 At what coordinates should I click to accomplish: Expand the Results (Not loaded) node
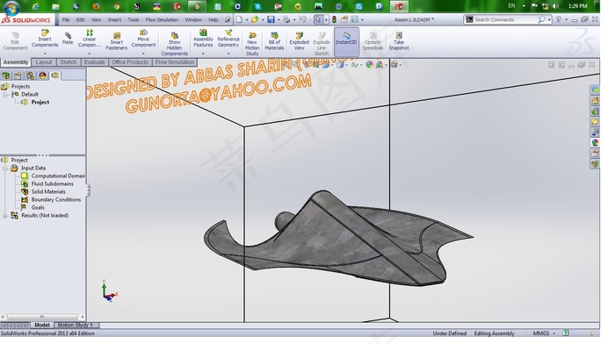(x=4, y=216)
